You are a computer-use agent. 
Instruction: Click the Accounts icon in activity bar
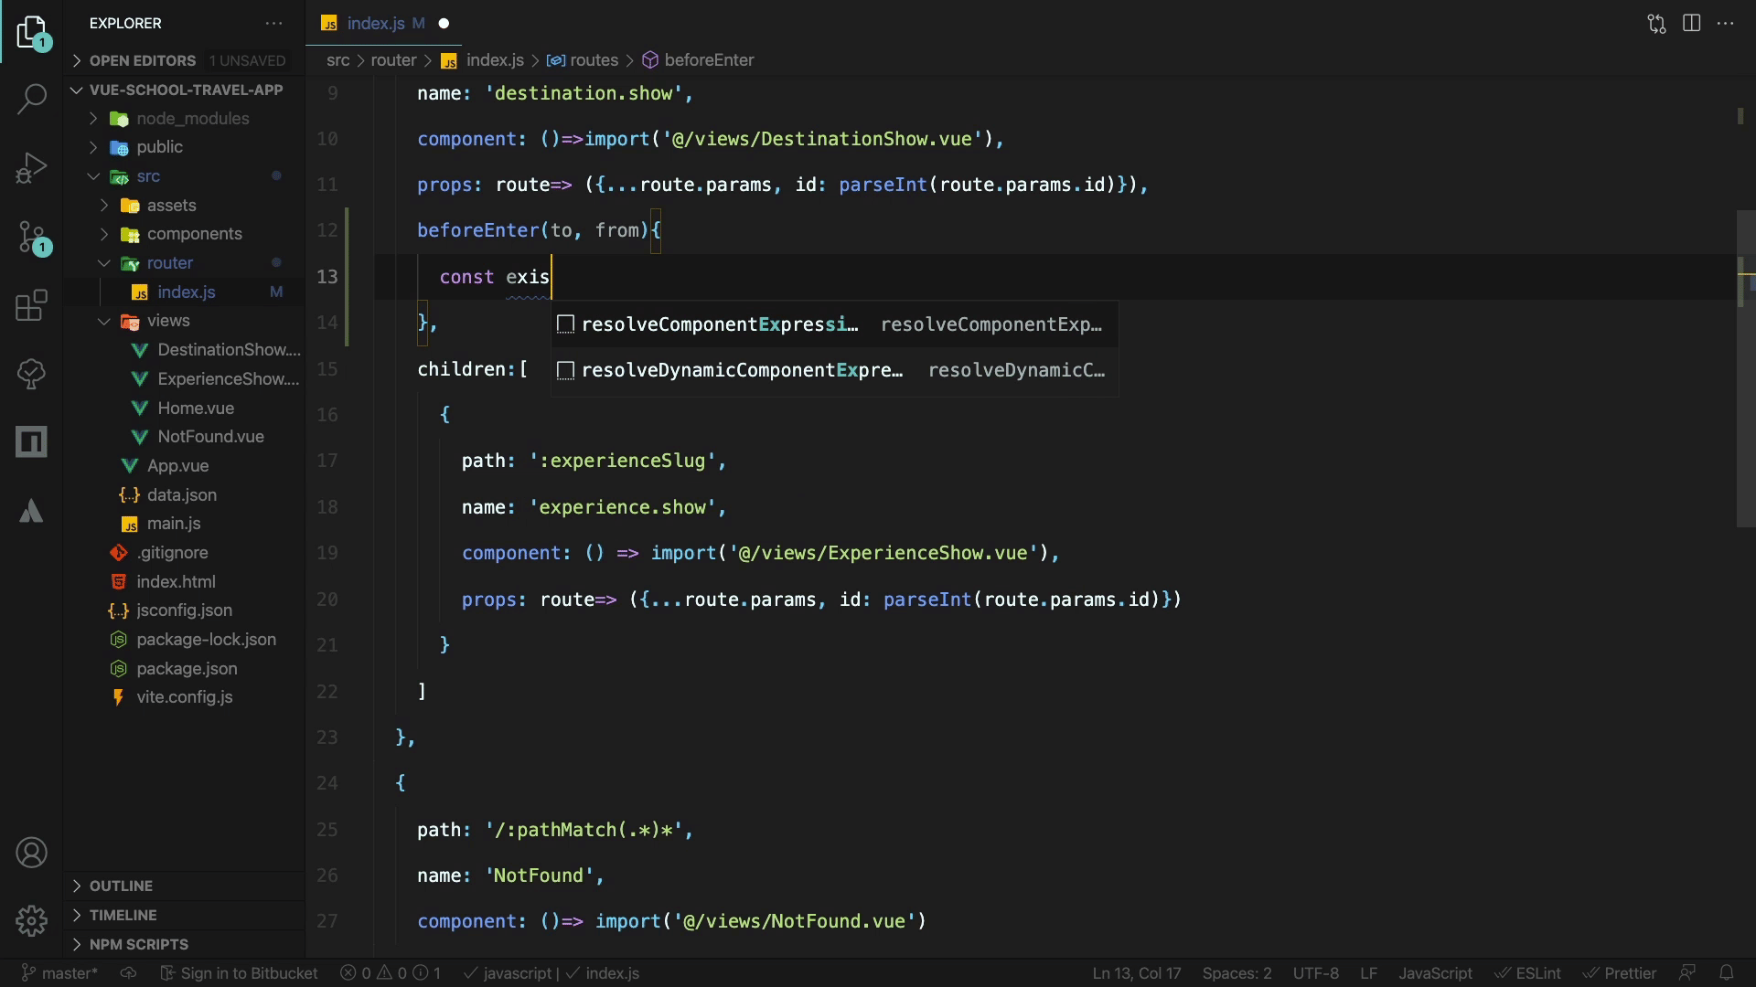pos(32,853)
